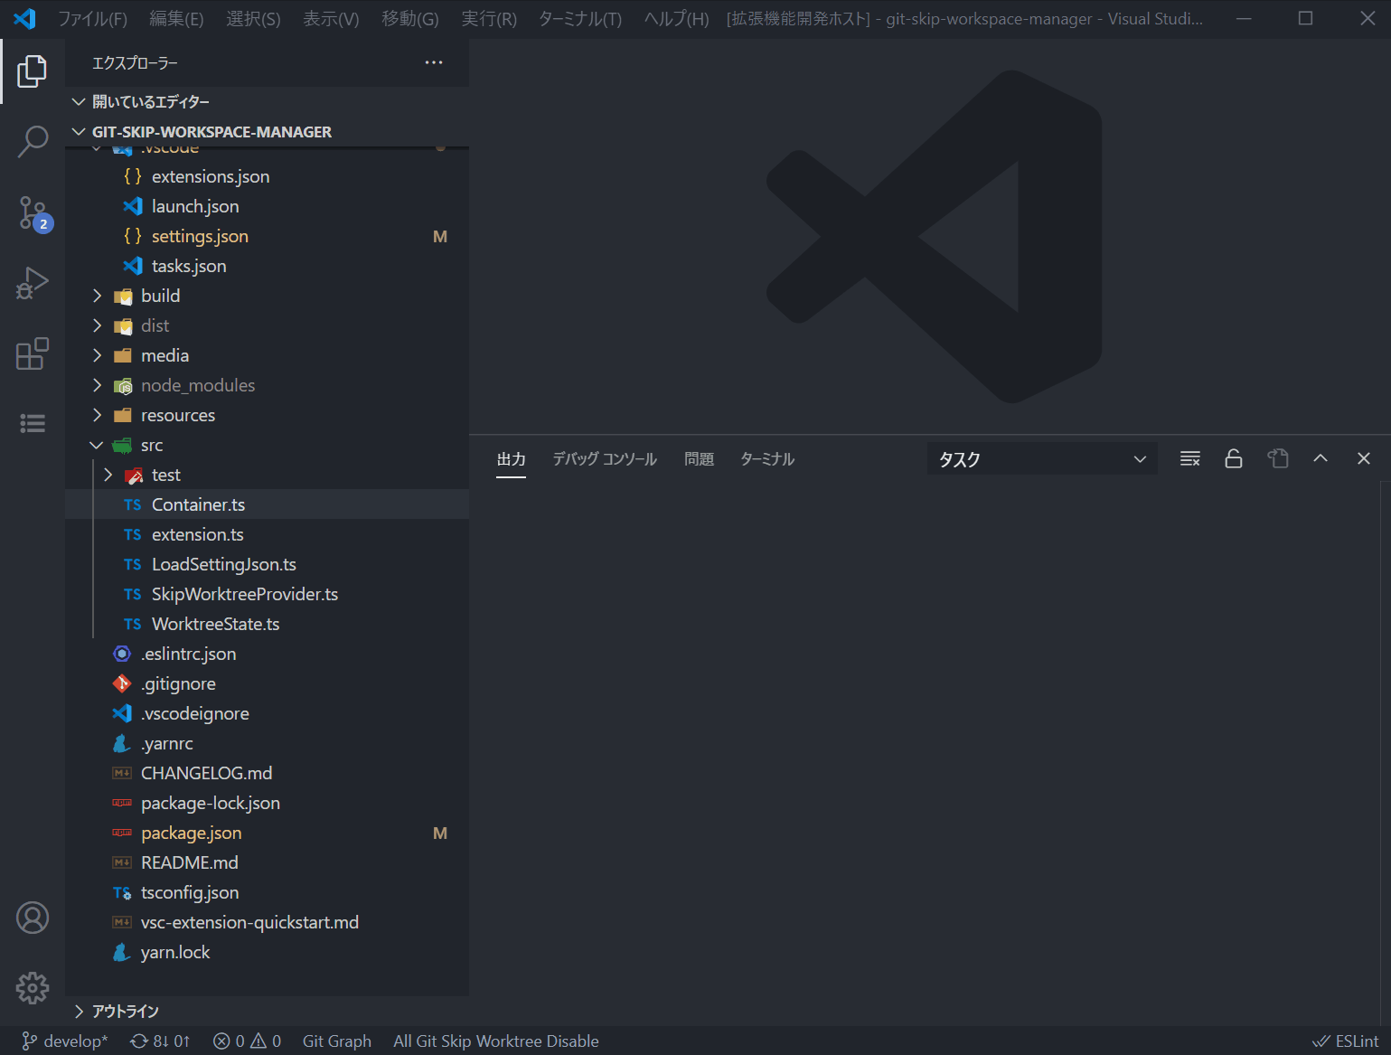Collapse the GIT-SKIP-WORKSPACE-MANAGER section
This screenshot has width=1391, height=1055.
pos(267,132)
